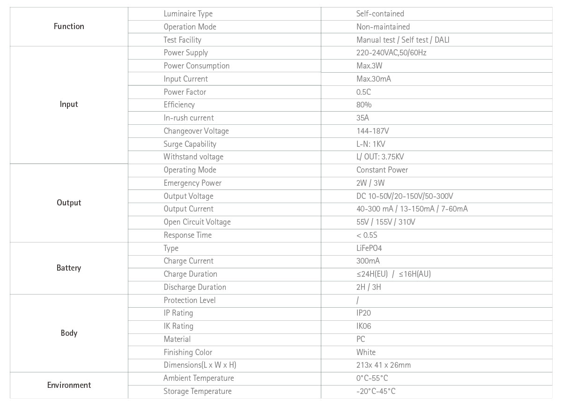This screenshot has height=401, width=562.
Task: Select the Self-contained value cell
Action: coord(380,14)
